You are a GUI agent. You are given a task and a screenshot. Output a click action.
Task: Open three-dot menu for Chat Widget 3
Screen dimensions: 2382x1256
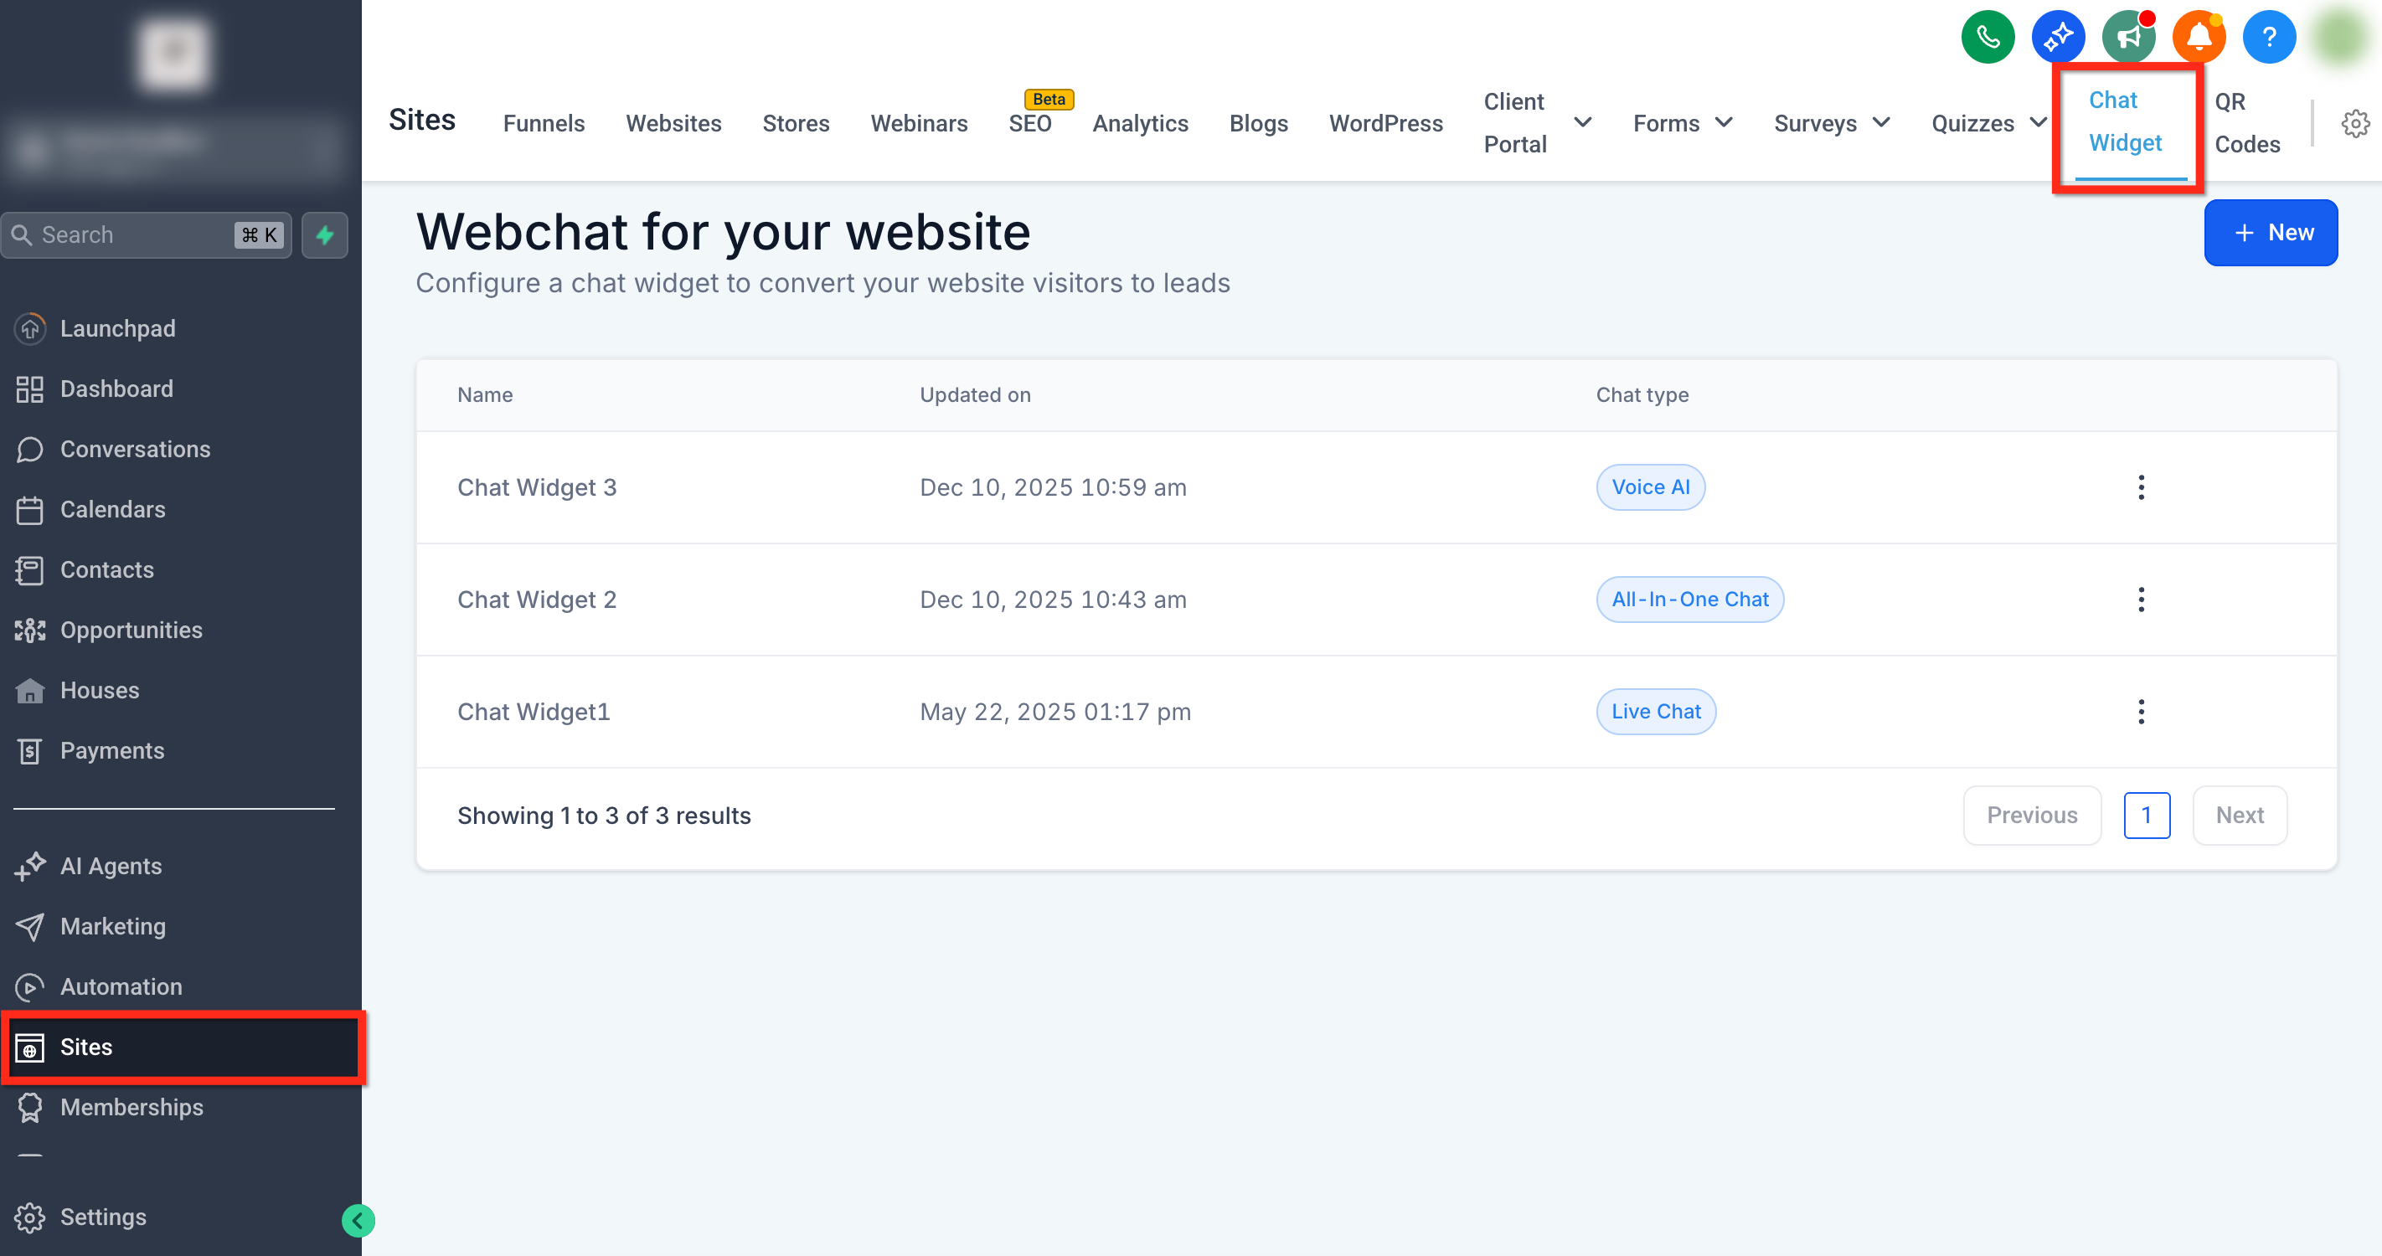pos(2141,487)
